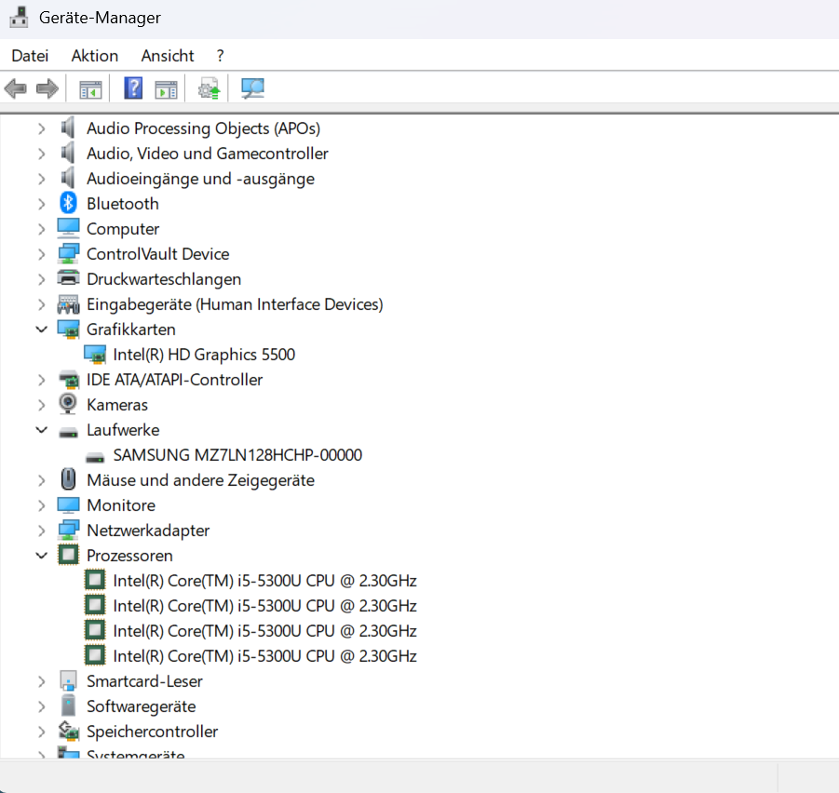
Task: Click the update driver toolbar icon
Action: [x=210, y=88]
